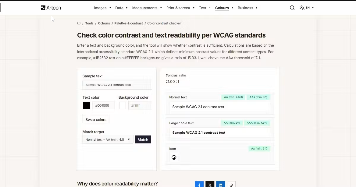The height and width of the screenshot is (187, 356).
Task: Expand the EN language dropdown arrow
Action: click(313, 8)
